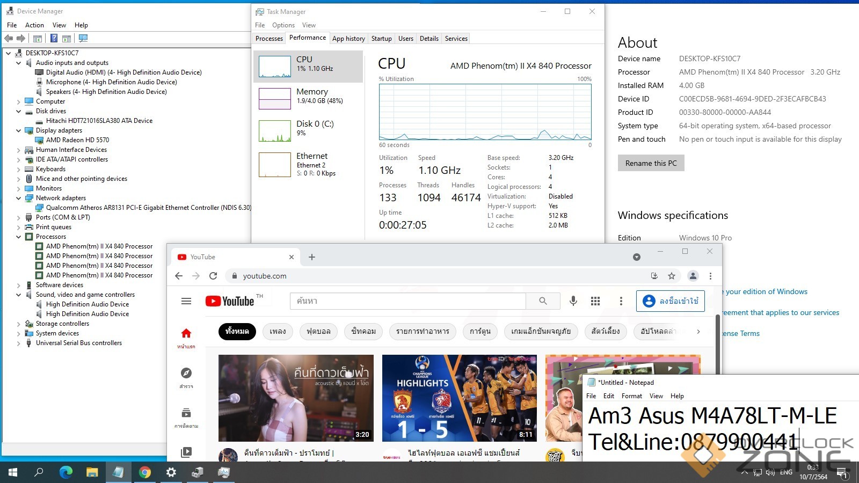Viewport: 859px width, 483px height.
Task: Expand the Keyboards device category
Action: click(19, 169)
